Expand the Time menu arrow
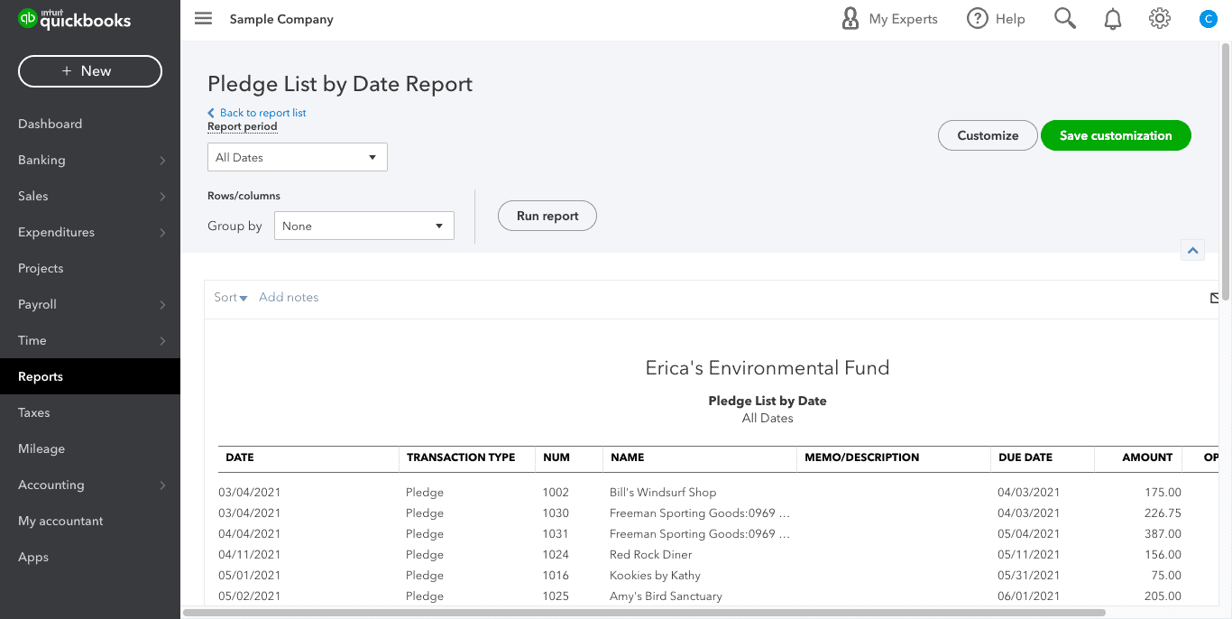Image resolution: width=1232 pixels, height=619 pixels. 162,341
